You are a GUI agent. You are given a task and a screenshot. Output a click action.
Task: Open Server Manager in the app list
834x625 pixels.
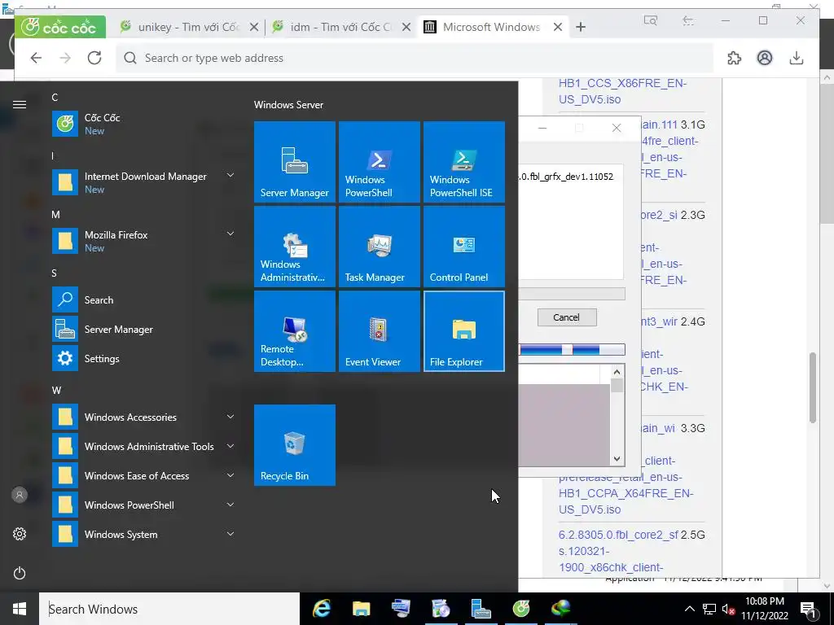[143, 329]
